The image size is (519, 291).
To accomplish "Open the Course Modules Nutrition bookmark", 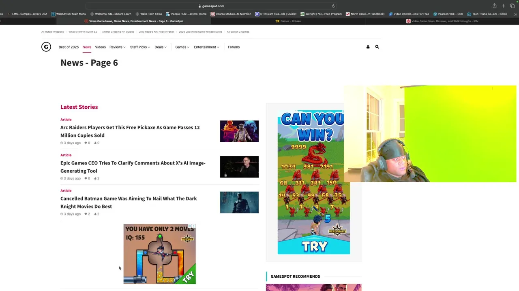I will click(231, 14).
